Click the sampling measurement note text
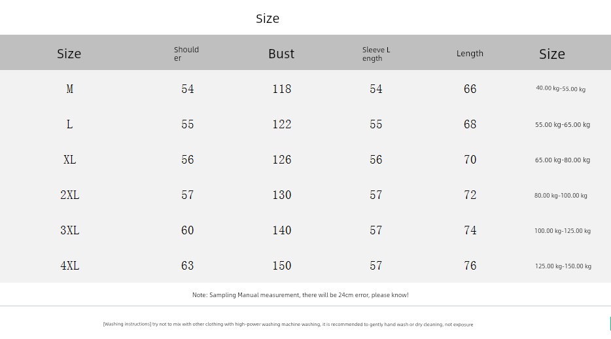 tap(300, 295)
